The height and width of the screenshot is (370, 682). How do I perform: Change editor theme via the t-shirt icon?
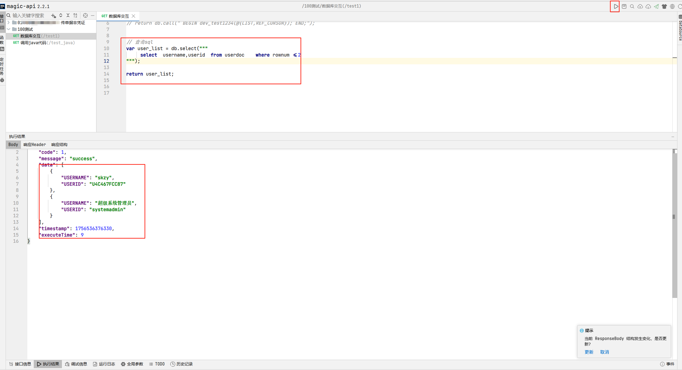pos(664,6)
